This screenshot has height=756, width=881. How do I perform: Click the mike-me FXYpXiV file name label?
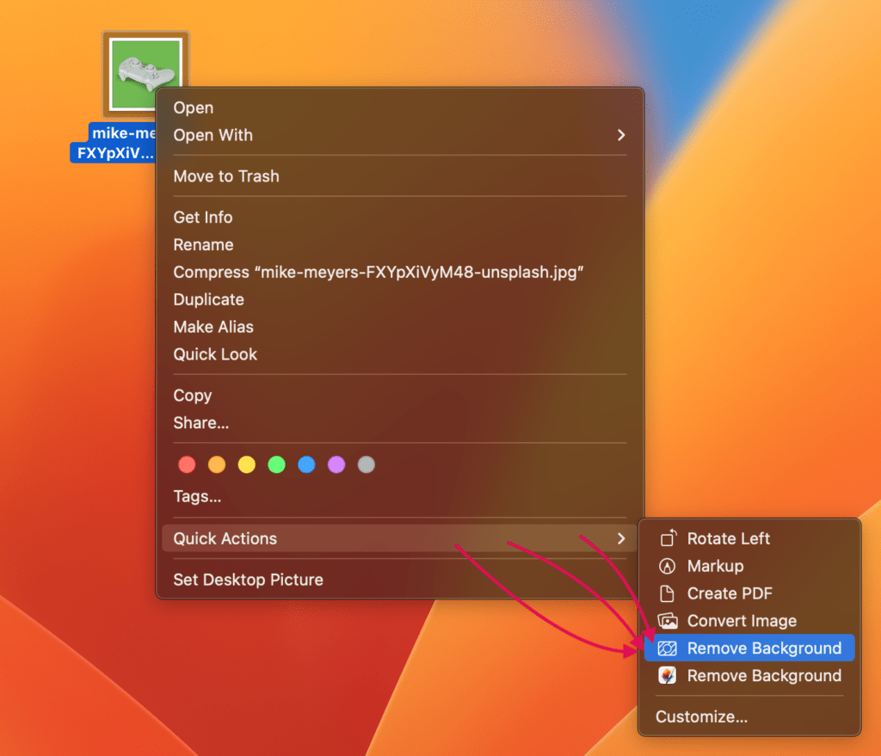(x=113, y=143)
